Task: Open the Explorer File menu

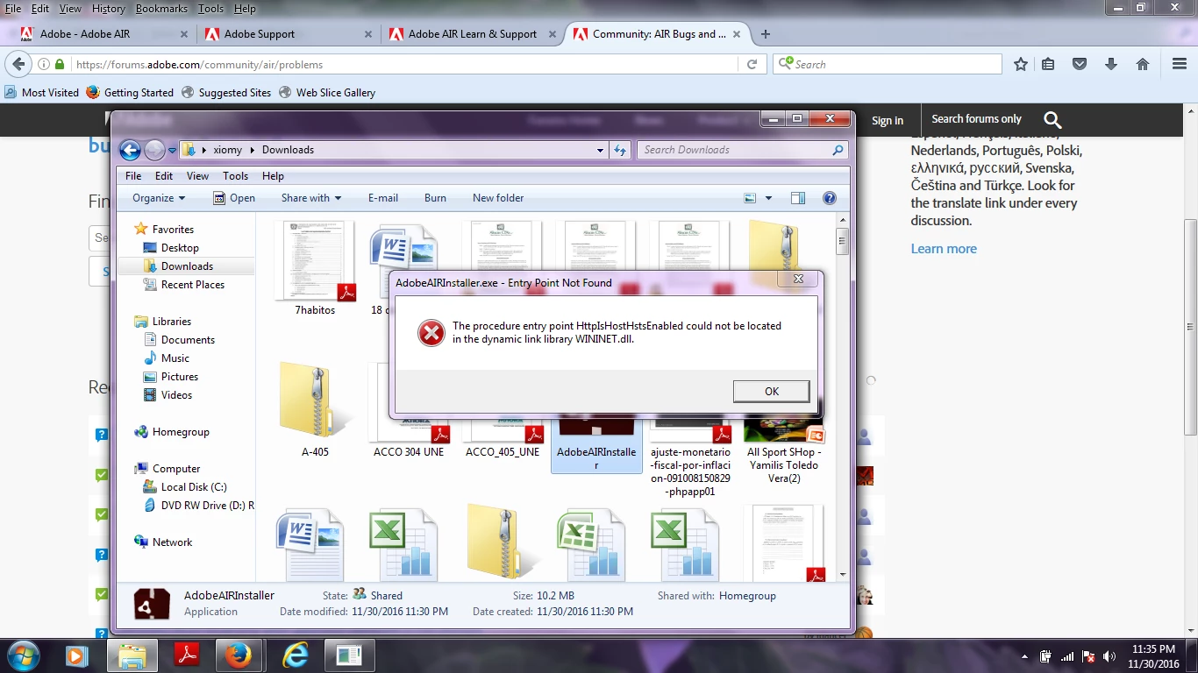Action: (133, 176)
